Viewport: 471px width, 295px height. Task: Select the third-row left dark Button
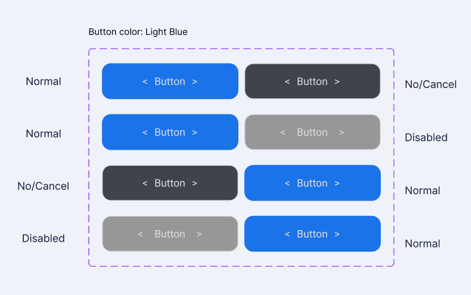170,183
